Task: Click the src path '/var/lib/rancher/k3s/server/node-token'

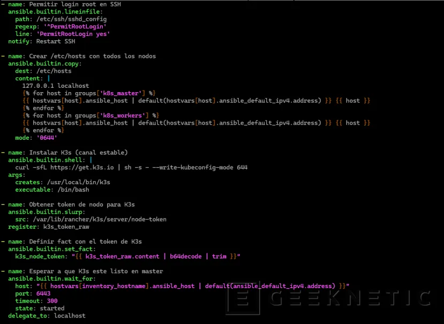Action: pyautogui.click(x=100, y=219)
